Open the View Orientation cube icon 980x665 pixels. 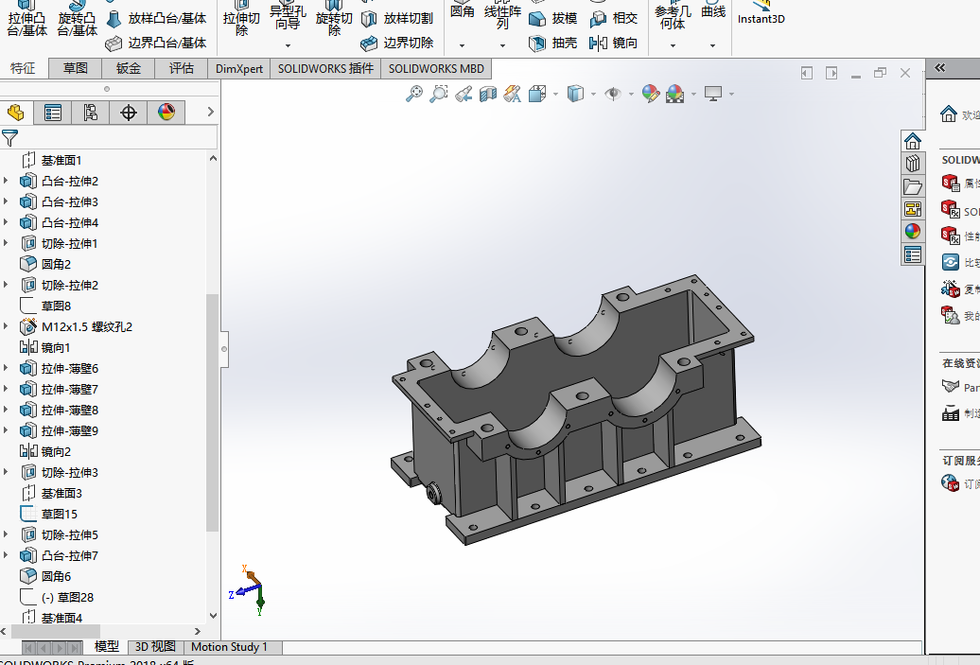537,94
